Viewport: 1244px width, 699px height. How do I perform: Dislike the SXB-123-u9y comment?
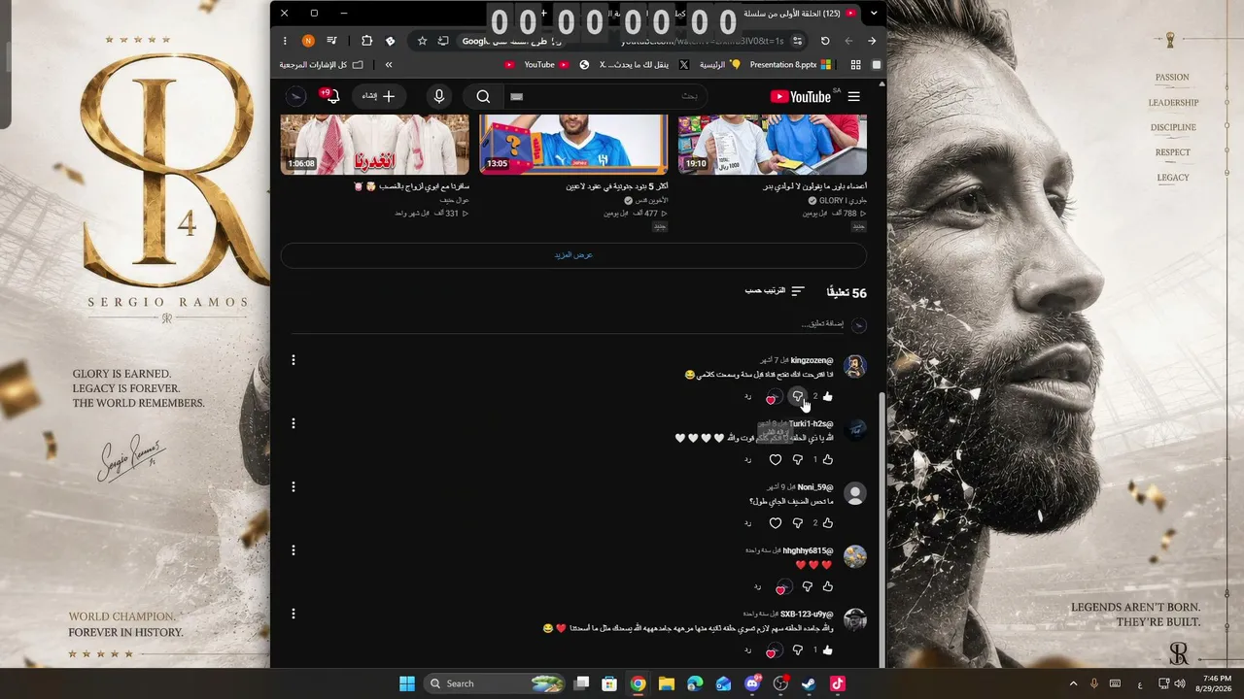point(798,649)
